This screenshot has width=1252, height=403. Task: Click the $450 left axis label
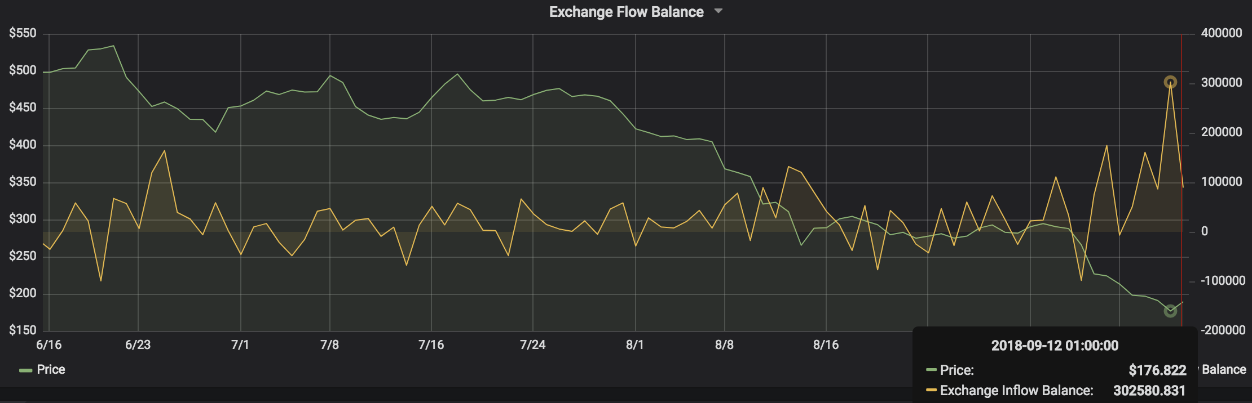(23, 108)
